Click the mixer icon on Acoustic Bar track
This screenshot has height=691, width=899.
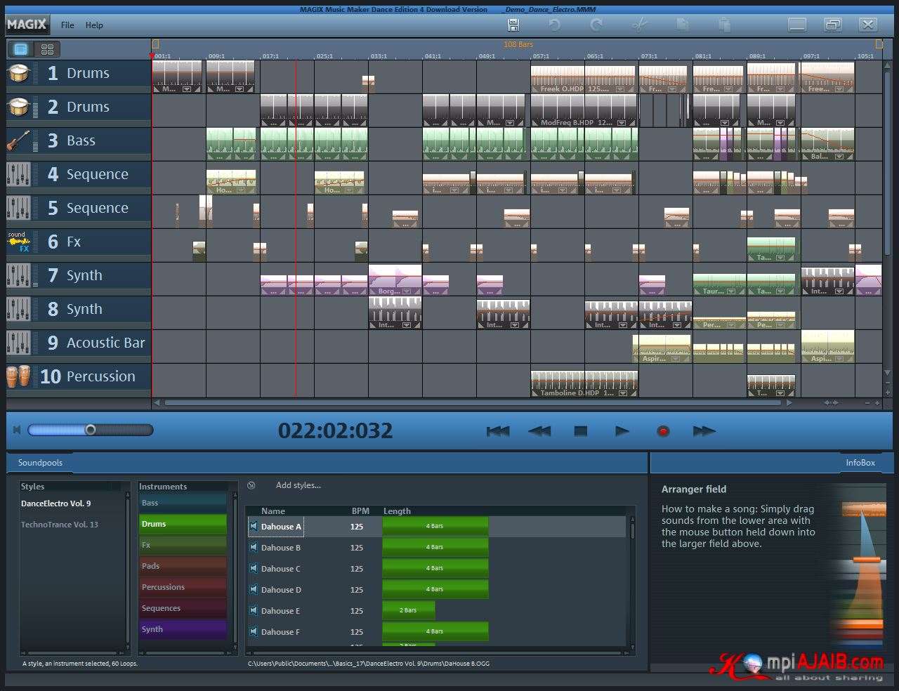[19, 343]
